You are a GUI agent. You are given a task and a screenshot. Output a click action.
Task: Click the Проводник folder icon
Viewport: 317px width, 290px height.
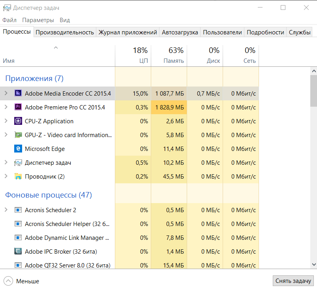pos(18,176)
